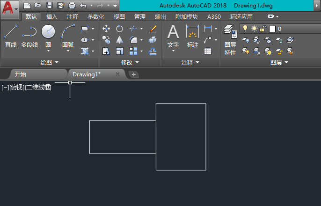Activate the Rotate tool
The width and height of the screenshot is (321, 206).
(x=119, y=29)
